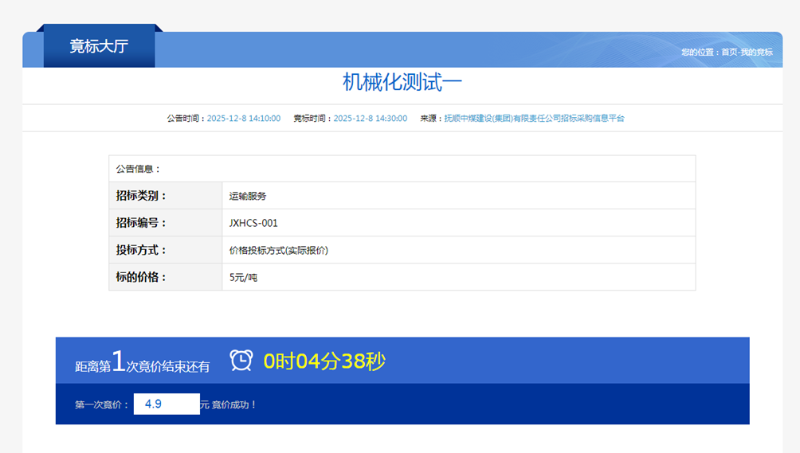Click the 首页-我的竞标 breadcrumb link
The height and width of the screenshot is (453, 800).
point(747,52)
